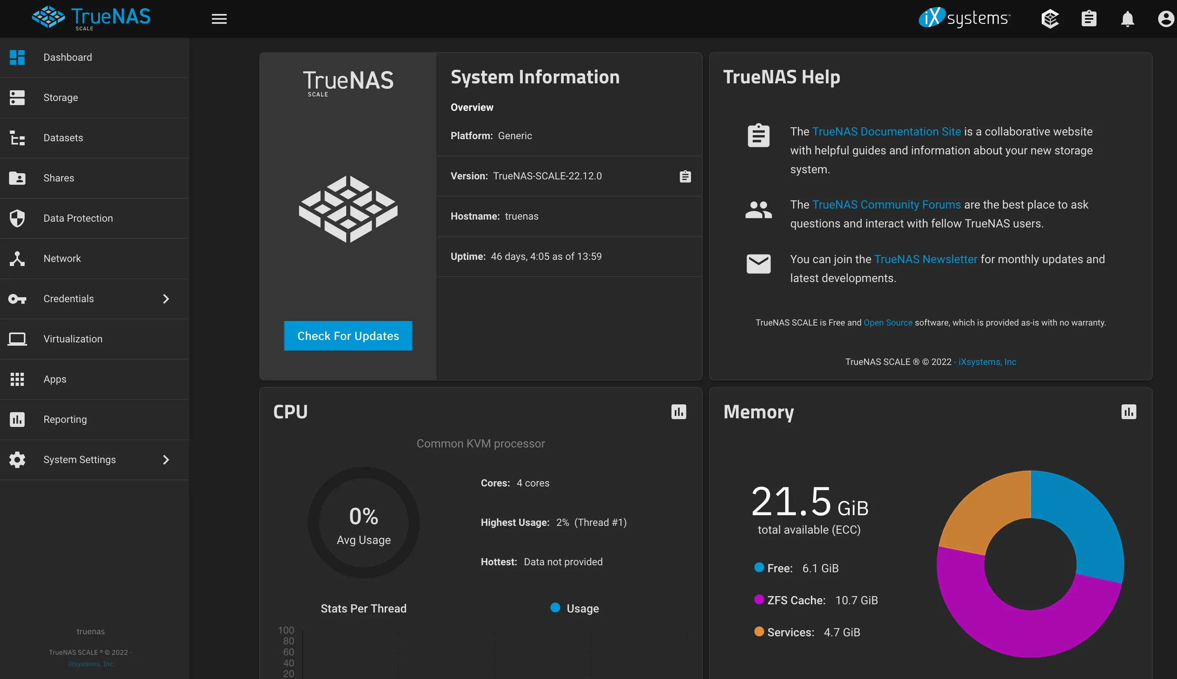The width and height of the screenshot is (1177, 679).
Task: Open the Virtualization section
Action: pyautogui.click(x=73, y=339)
